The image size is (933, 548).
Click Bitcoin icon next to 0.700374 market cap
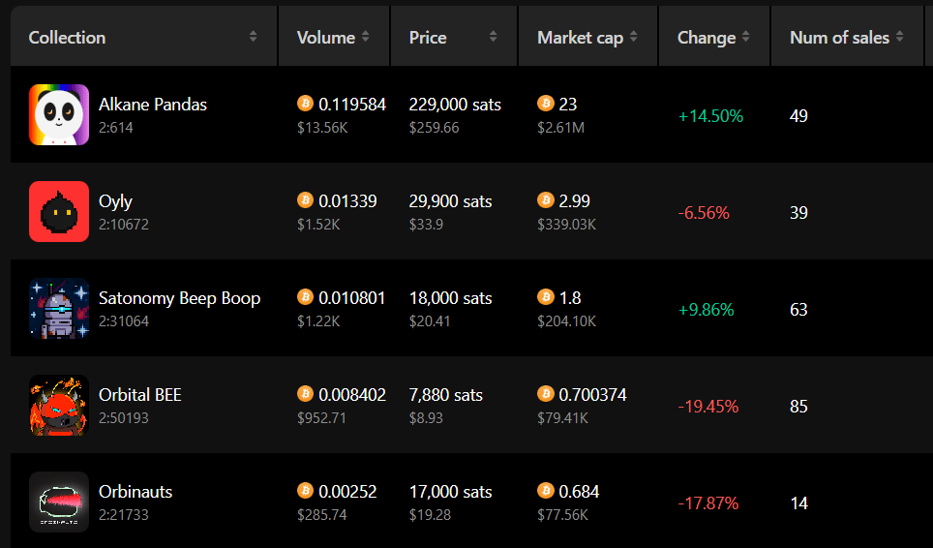(x=546, y=394)
